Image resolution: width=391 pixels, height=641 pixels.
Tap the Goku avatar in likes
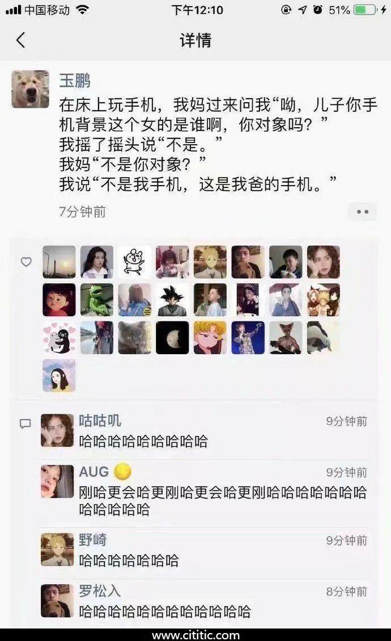click(172, 300)
